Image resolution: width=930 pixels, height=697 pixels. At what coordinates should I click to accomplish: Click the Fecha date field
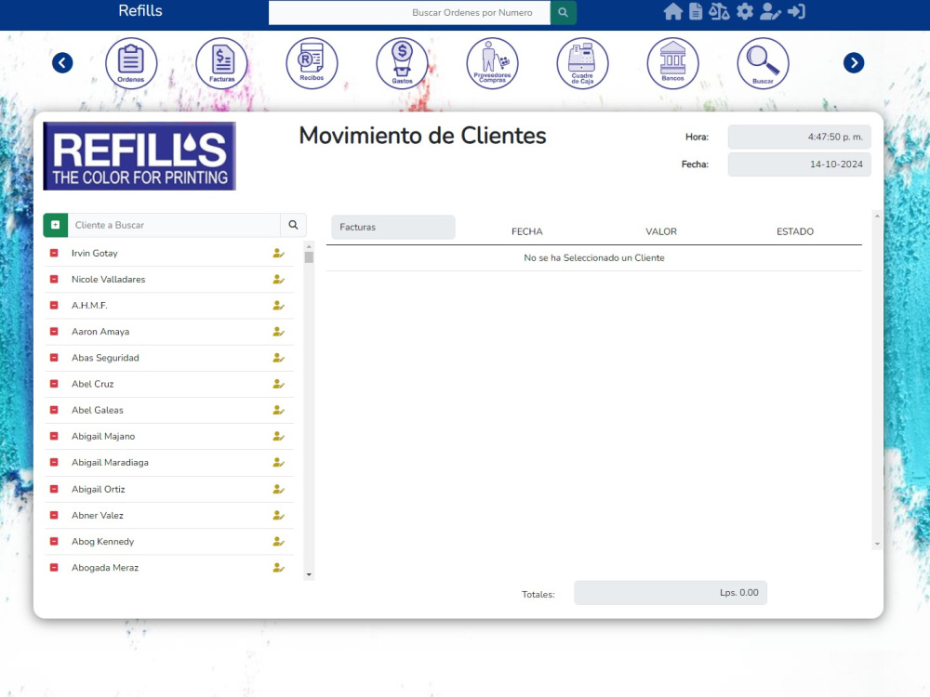(x=799, y=164)
